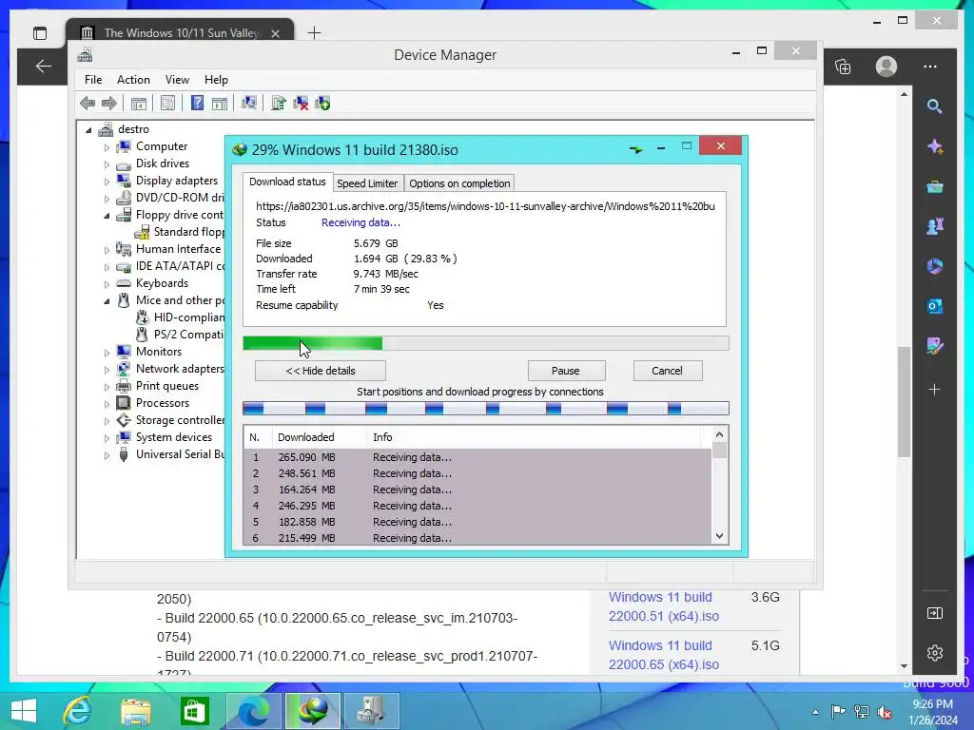This screenshot has height=730, width=974.
Task: Open the Outlook icon in Edge sidebar
Action: pos(934,305)
